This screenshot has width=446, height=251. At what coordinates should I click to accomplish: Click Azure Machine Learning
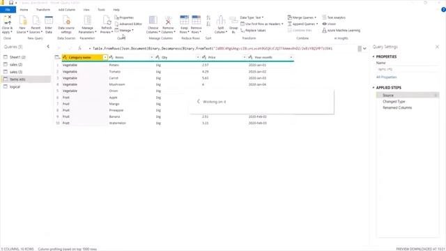click(x=341, y=30)
